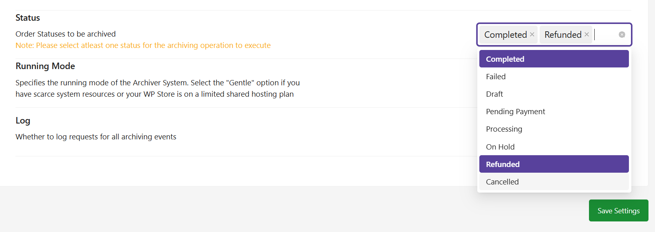Focus the status multiselect text cursor area
This screenshot has height=232, width=655.
coord(605,35)
